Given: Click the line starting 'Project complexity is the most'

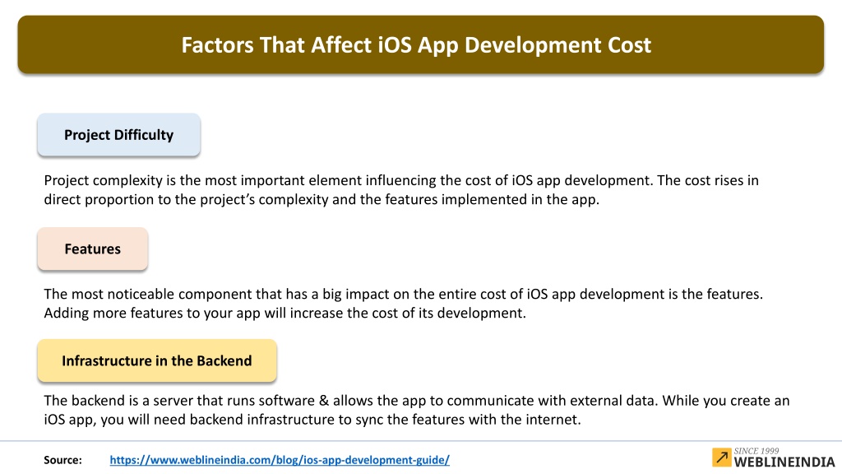Looking at the screenshot, I should click(x=401, y=180).
